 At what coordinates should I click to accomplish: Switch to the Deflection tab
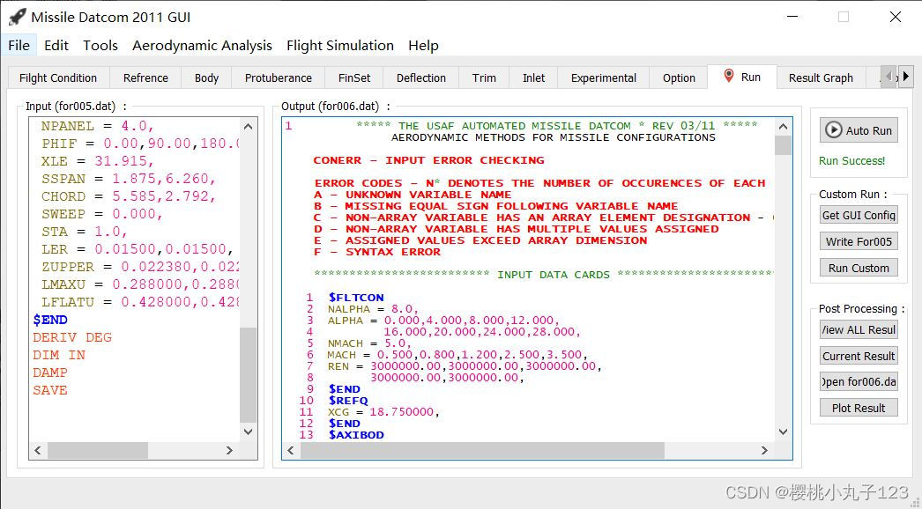coord(421,77)
